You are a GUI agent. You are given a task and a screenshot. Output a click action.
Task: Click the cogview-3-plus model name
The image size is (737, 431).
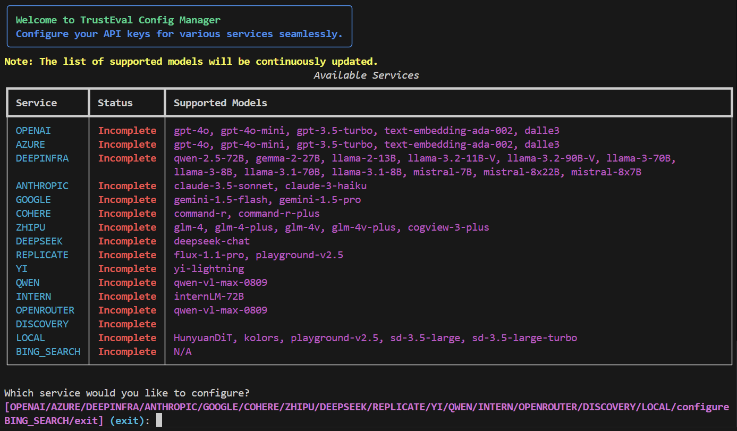click(x=448, y=227)
